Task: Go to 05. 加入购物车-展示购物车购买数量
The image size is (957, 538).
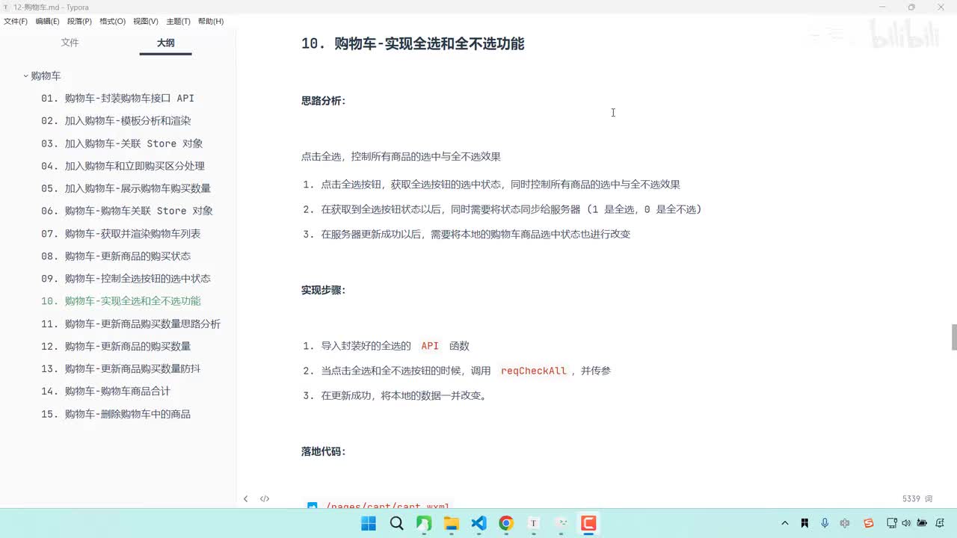Action: pos(126,188)
